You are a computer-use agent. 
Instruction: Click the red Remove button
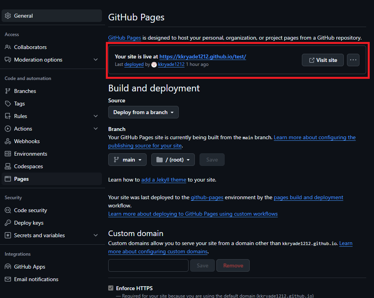pyautogui.click(x=233, y=265)
